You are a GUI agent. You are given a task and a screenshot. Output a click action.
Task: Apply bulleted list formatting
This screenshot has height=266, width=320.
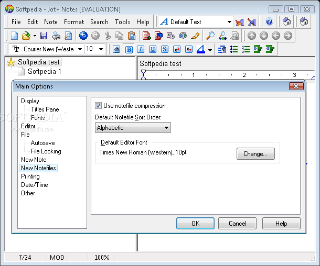click(x=234, y=50)
